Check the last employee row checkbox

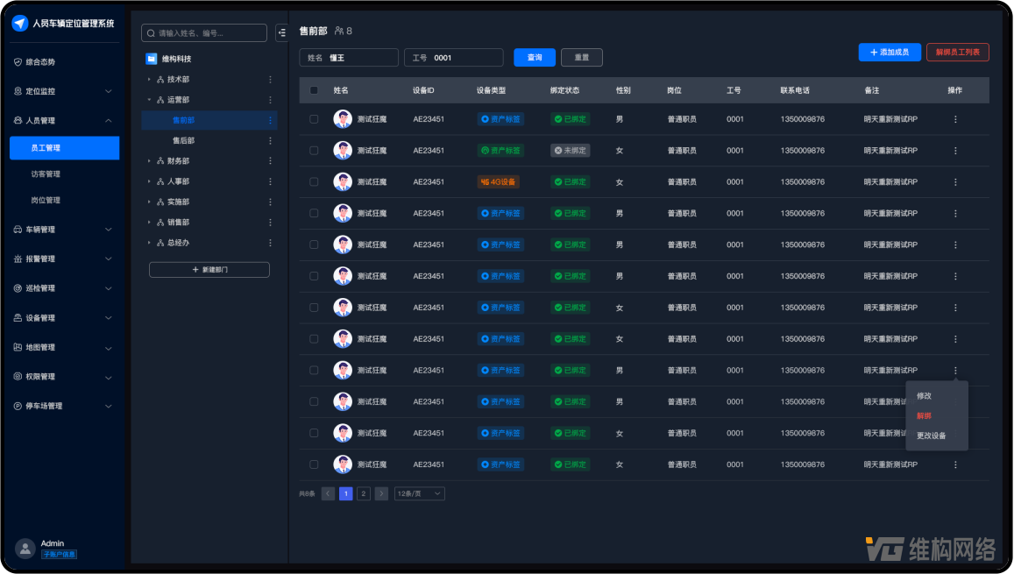pos(315,464)
